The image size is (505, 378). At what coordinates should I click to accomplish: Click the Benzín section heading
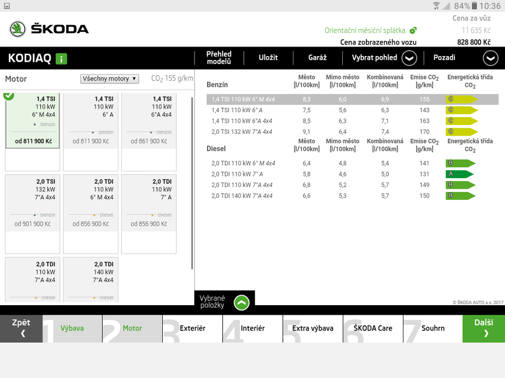click(217, 85)
